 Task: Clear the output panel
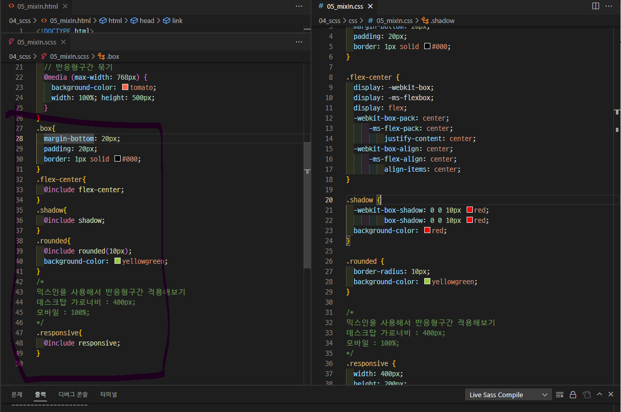tap(560, 395)
